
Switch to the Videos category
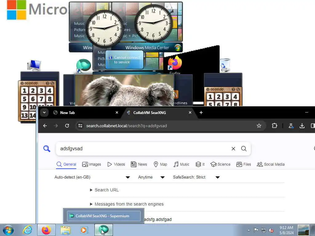coord(116,164)
